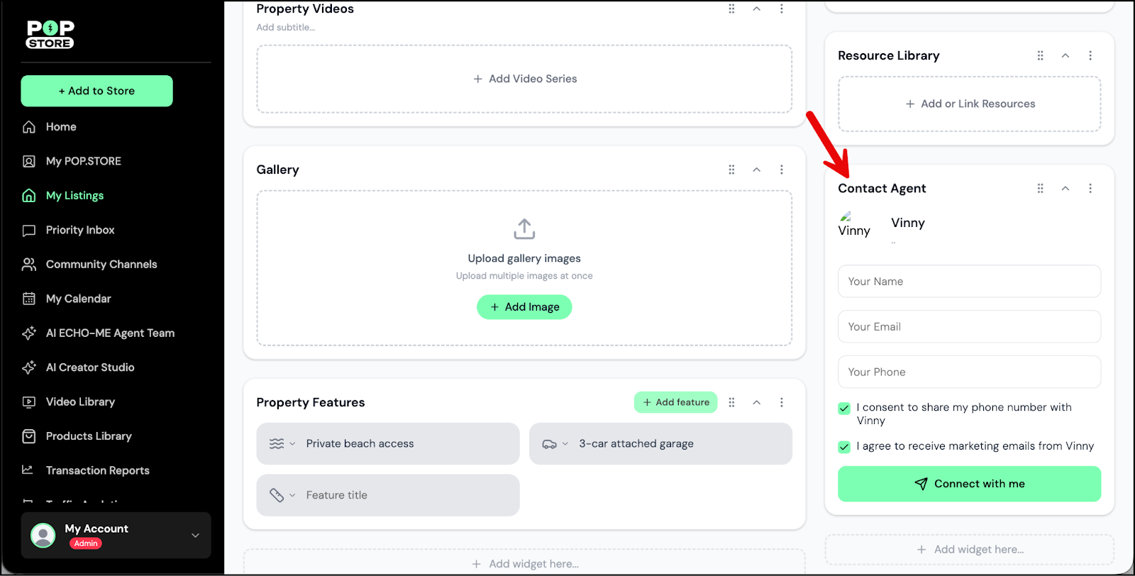Uncheck the marketing emails agreement checkbox
The width and height of the screenshot is (1135, 576).
(x=844, y=447)
